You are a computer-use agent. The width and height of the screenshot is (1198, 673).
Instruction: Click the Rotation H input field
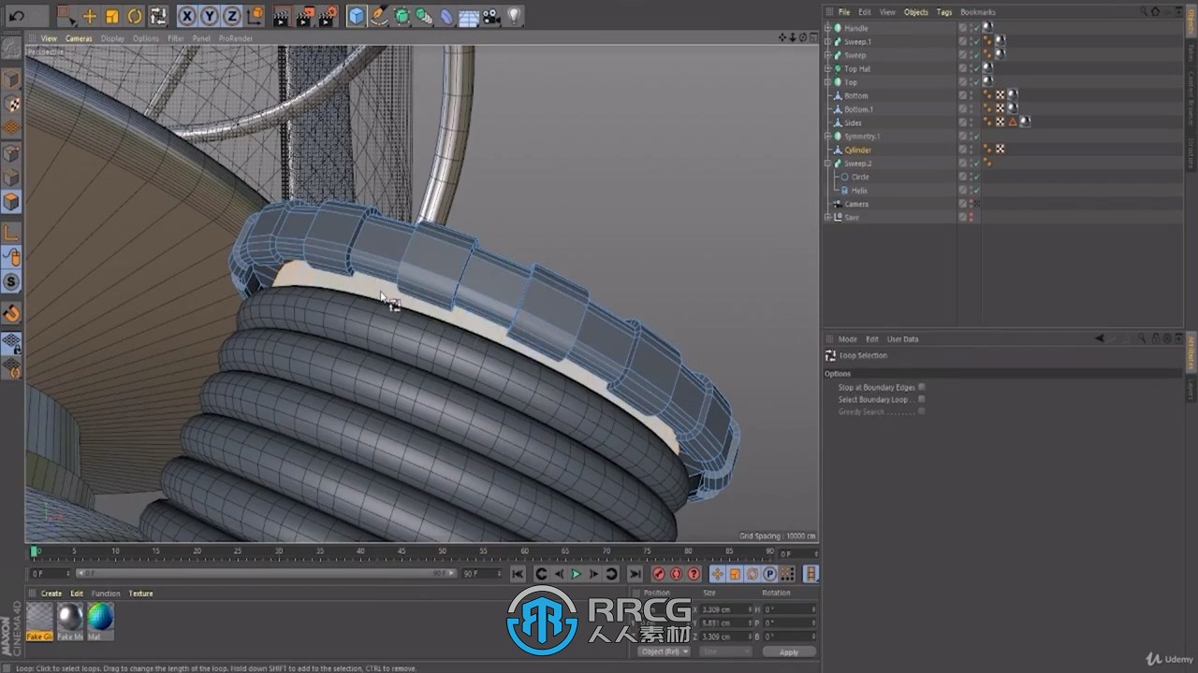tap(789, 609)
